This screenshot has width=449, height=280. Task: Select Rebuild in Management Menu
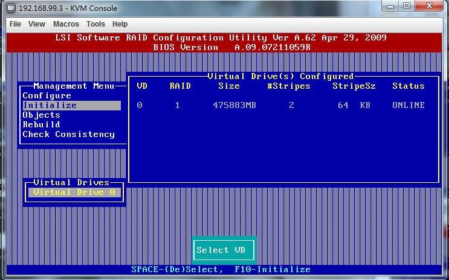pos(42,125)
